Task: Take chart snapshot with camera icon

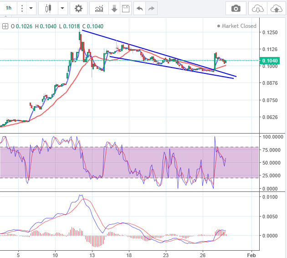Action: (236, 8)
